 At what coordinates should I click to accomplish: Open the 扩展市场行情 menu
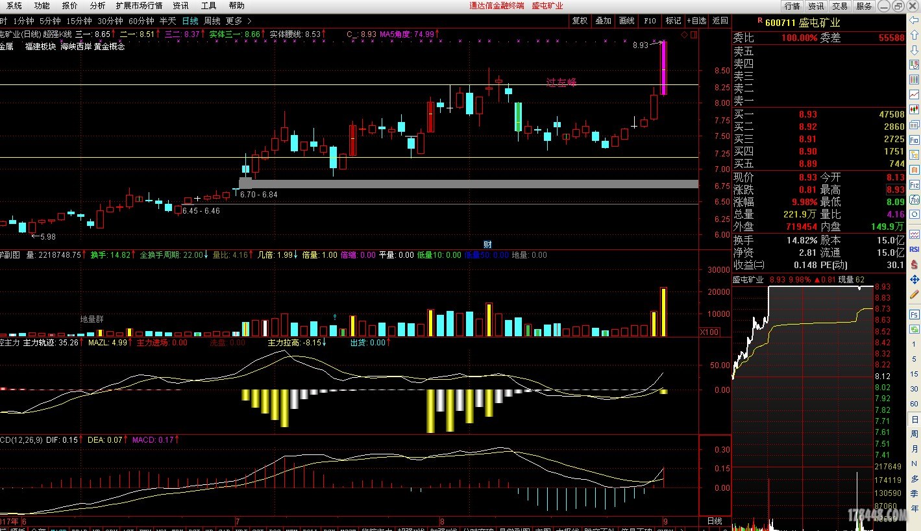(x=139, y=6)
